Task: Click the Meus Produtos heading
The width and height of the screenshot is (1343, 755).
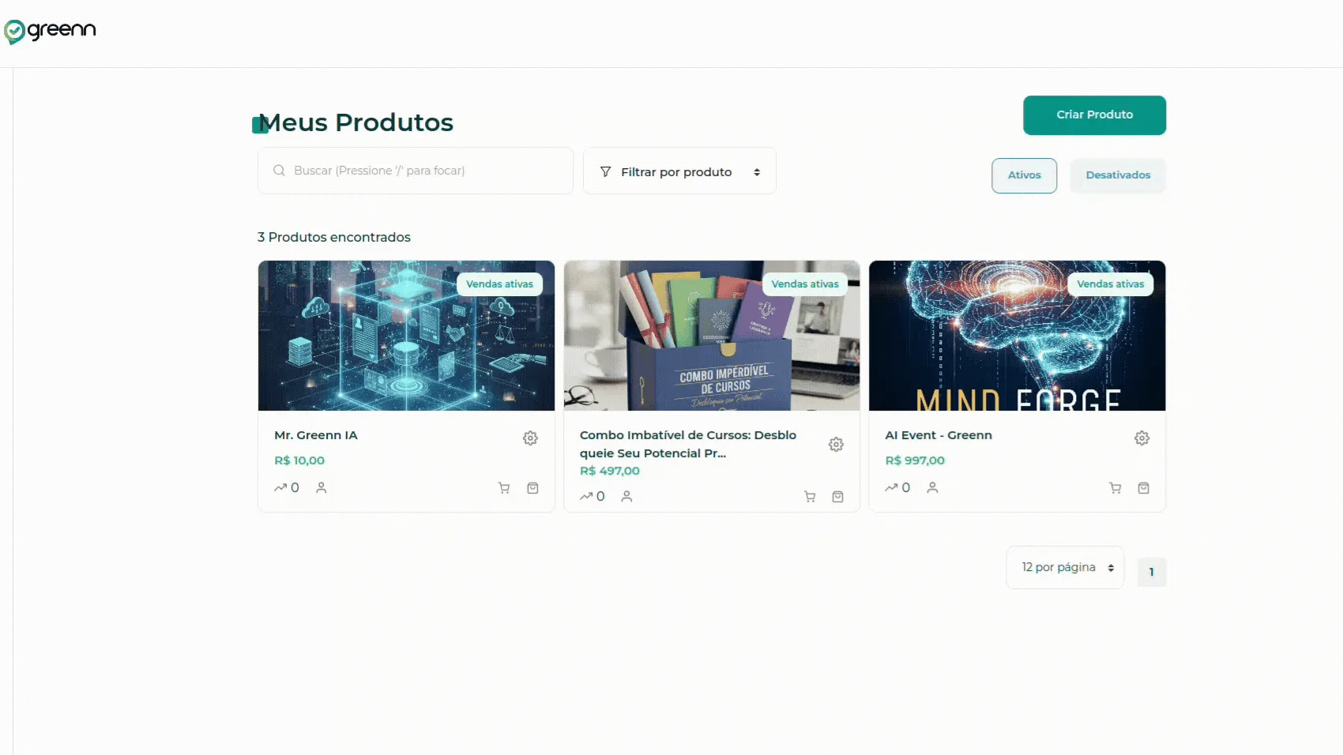Action: [356, 122]
